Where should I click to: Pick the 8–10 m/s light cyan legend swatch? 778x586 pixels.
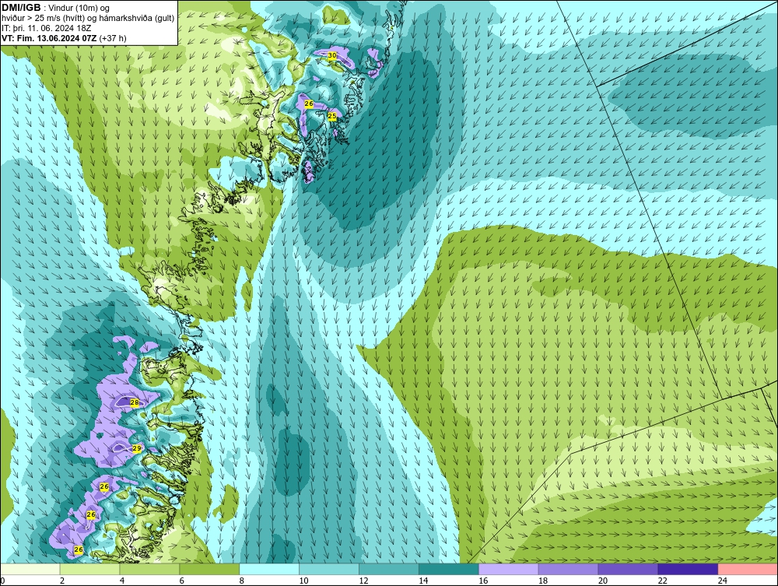269,569
